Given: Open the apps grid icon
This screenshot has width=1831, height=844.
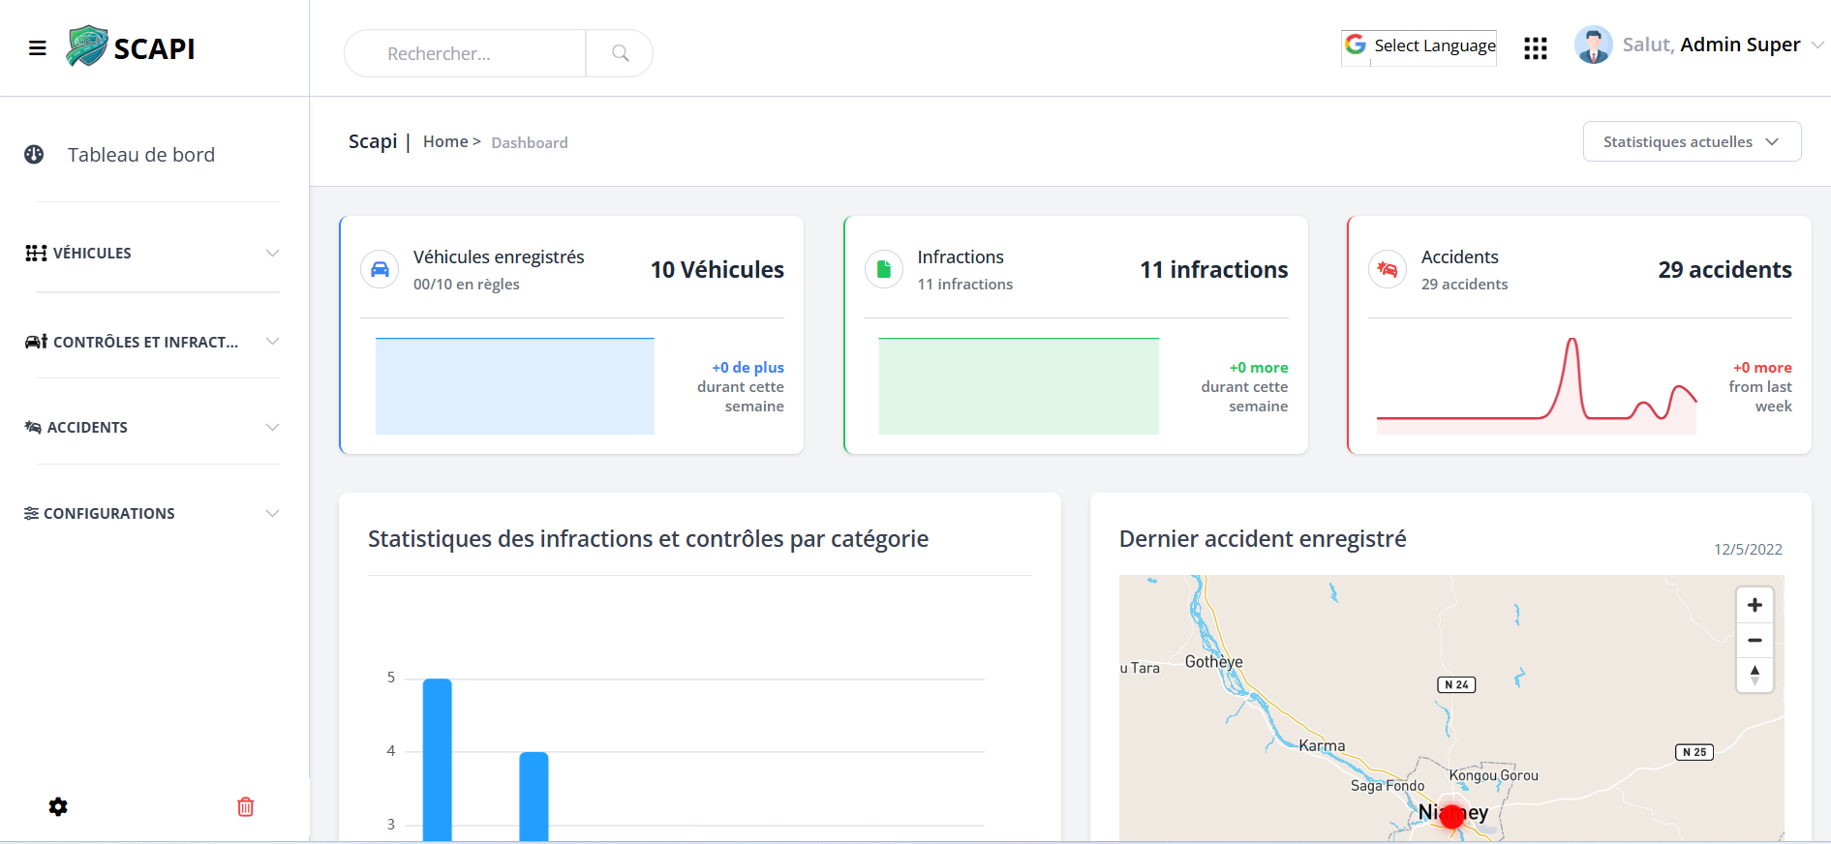Looking at the screenshot, I should [x=1536, y=48].
